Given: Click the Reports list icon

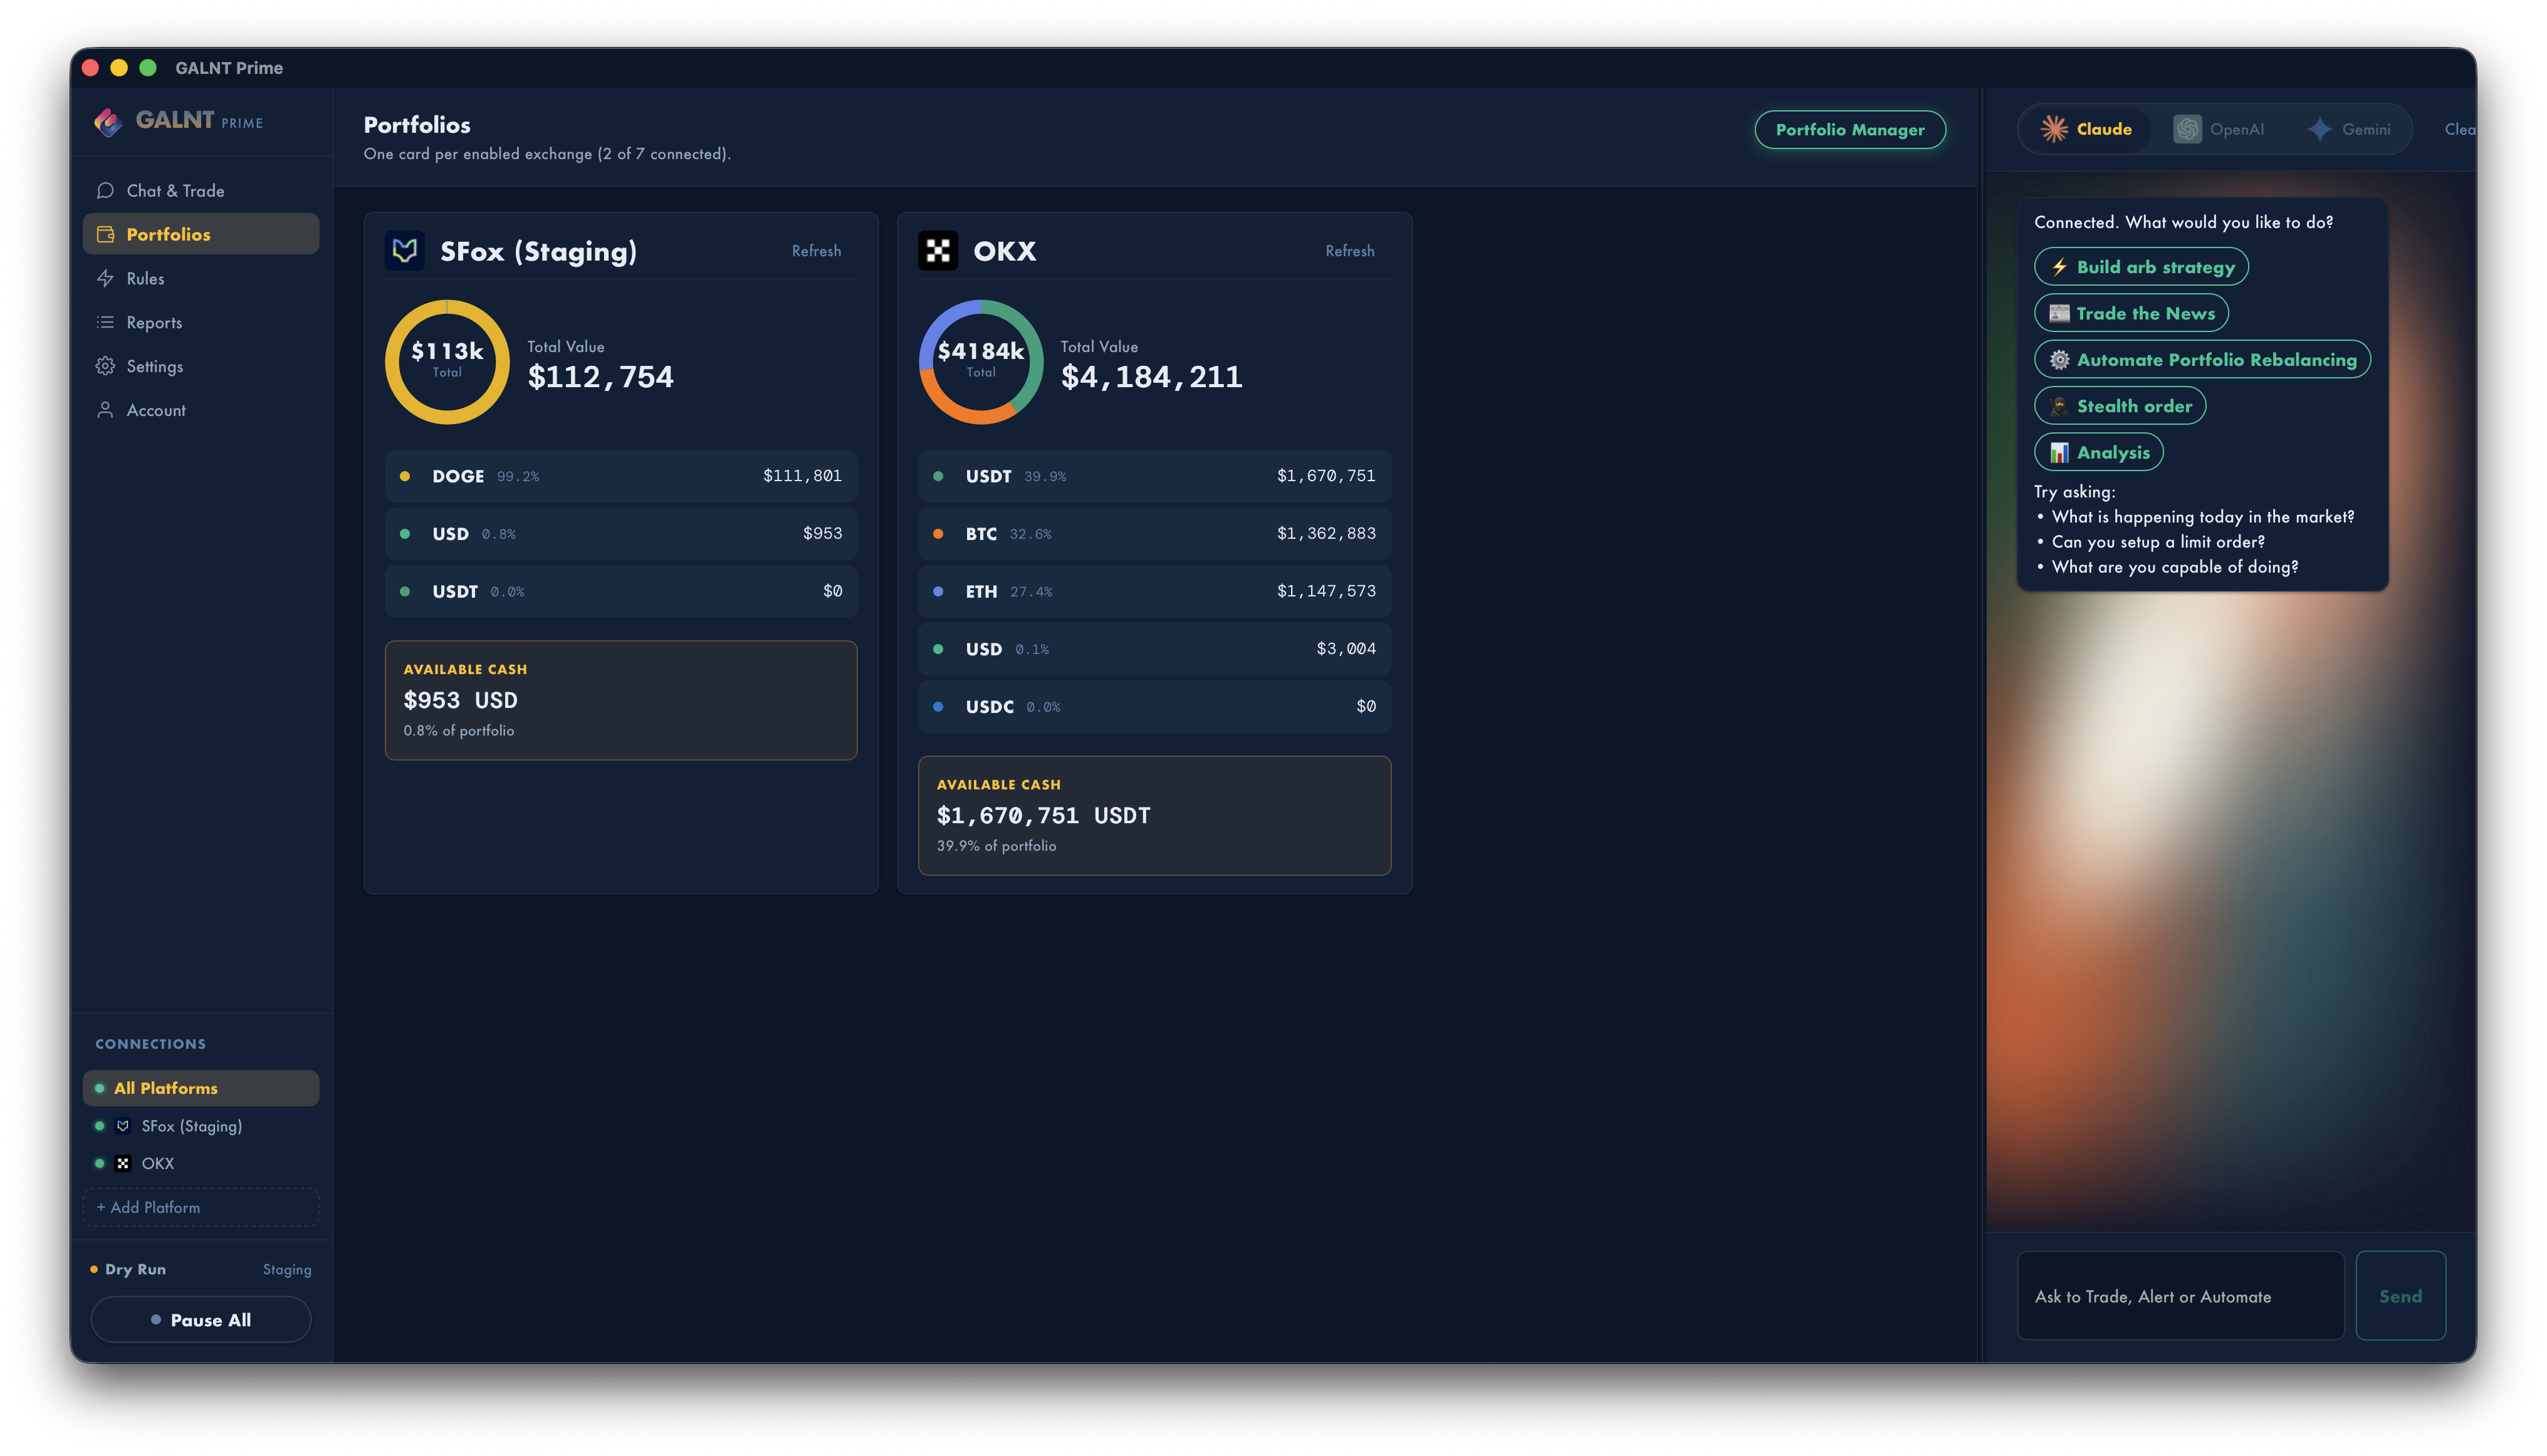Looking at the screenshot, I should [105, 322].
